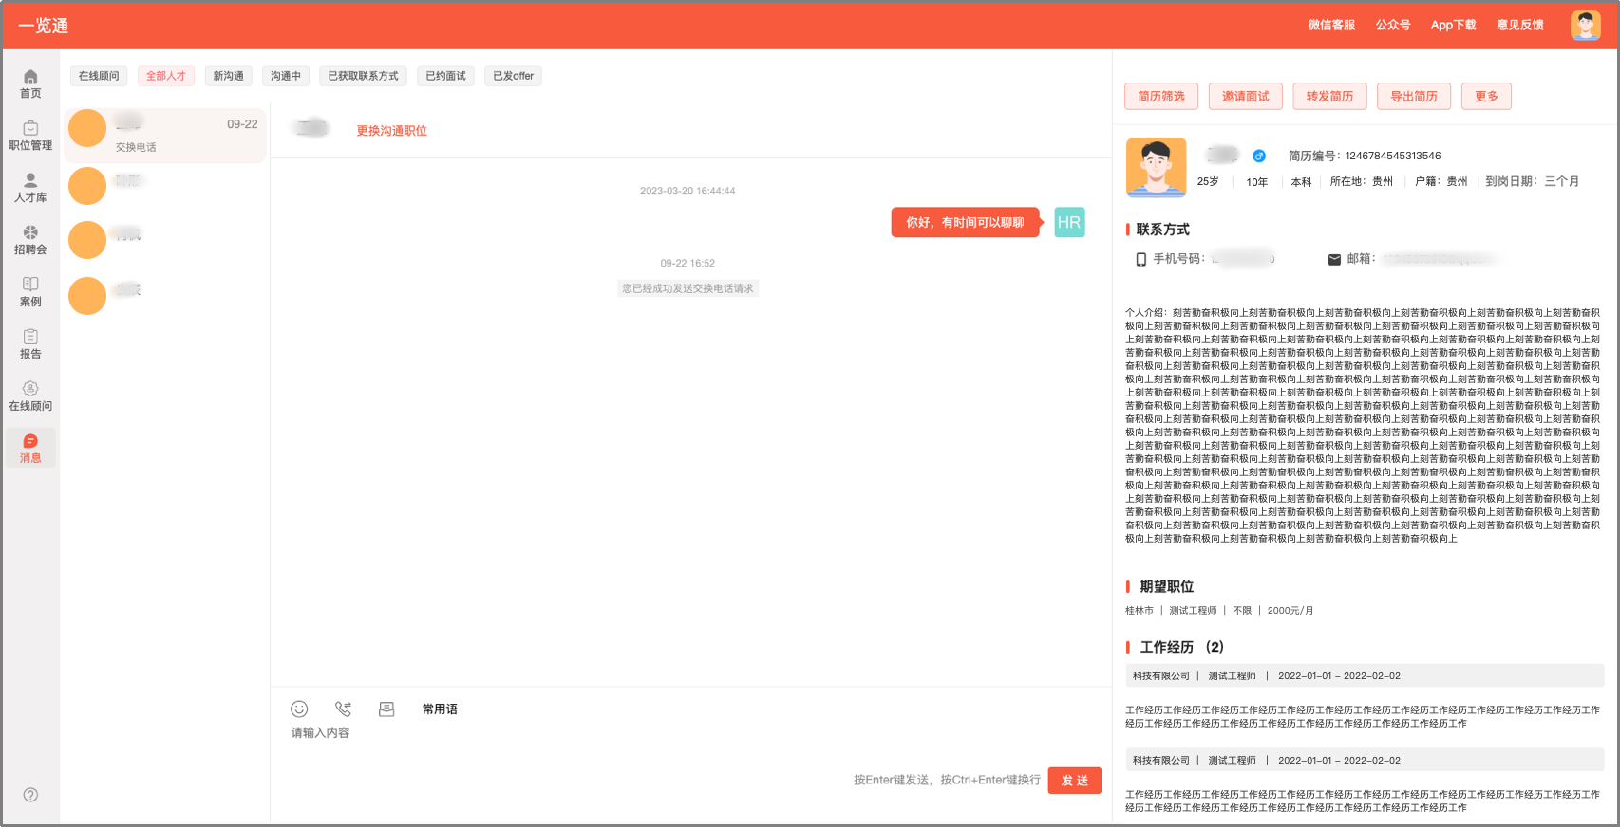This screenshot has height=829, width=1620.
Task: Select the 沟通中 filter tab
Action: click(285, 76)
